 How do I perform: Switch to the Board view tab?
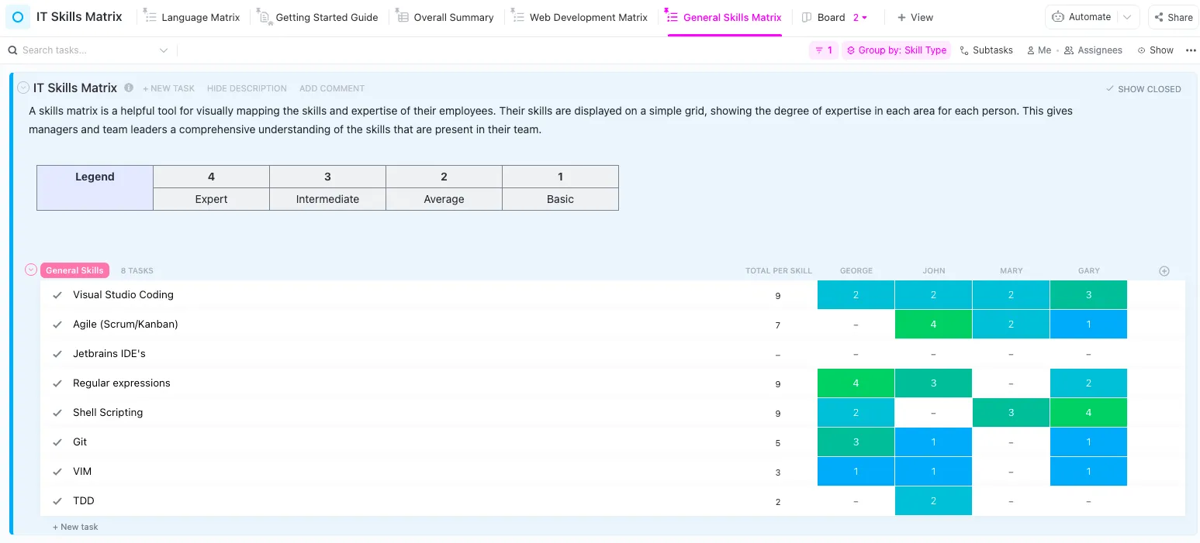click(x=823, y=17)
